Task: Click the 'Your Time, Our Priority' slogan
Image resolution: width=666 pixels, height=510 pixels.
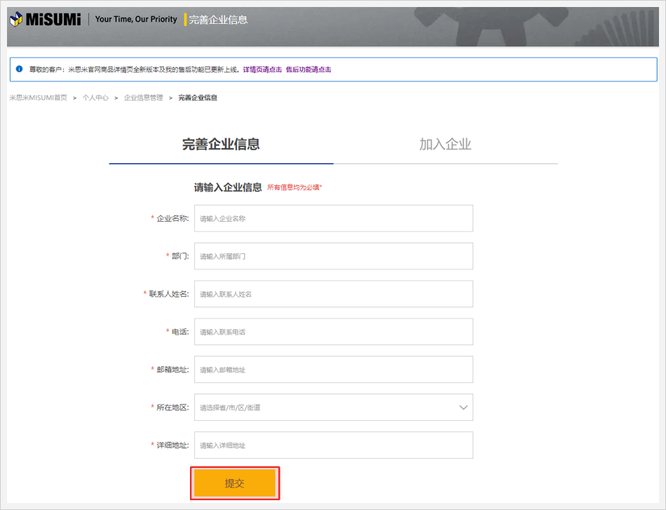Action: point(136,20)
